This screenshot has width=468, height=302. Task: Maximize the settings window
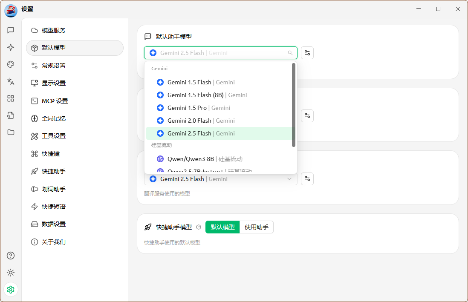[438, 9]
